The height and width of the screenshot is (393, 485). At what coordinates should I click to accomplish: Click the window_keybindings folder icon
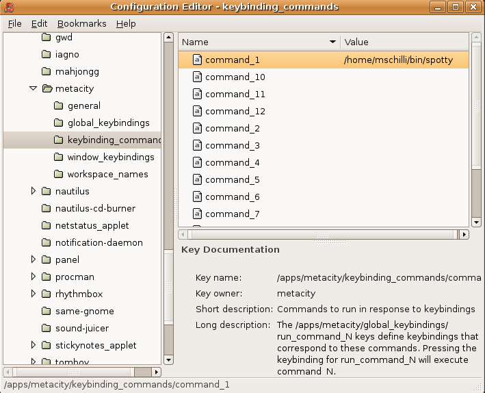58,157
